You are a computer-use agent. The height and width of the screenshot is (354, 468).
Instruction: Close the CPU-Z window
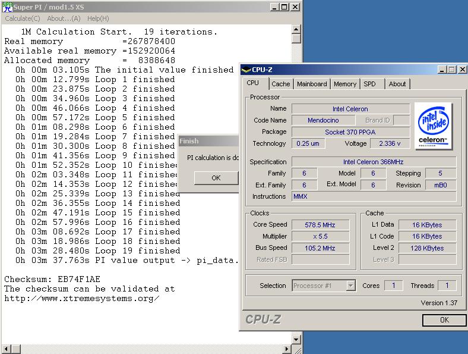462,70
